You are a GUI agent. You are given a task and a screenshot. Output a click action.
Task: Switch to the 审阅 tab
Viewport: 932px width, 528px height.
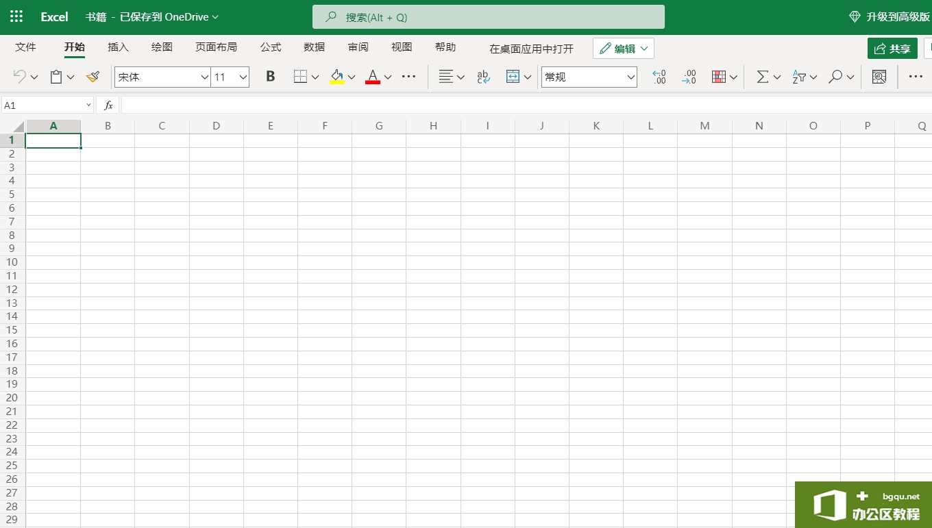pyautogui.click(x=358, y=47)
